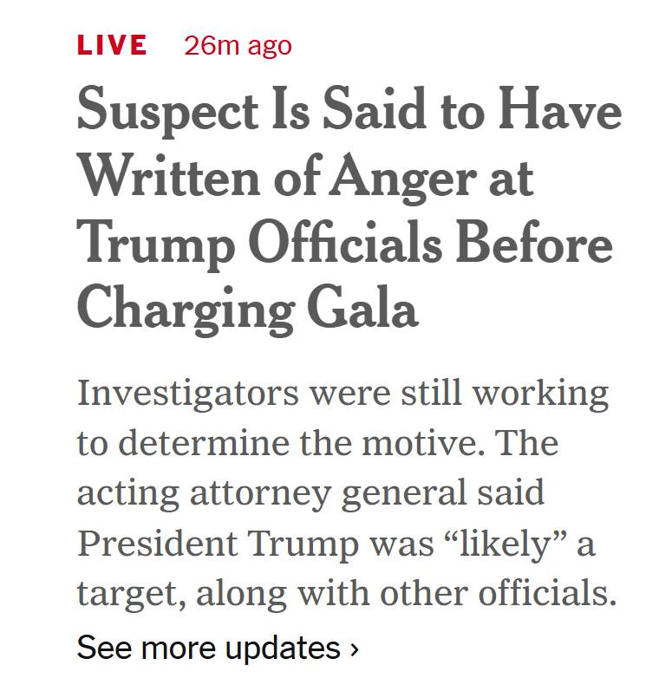672x691 pixels.
Task: Click "acting attorney general said" summary line
Action: [x=310, y=493]
